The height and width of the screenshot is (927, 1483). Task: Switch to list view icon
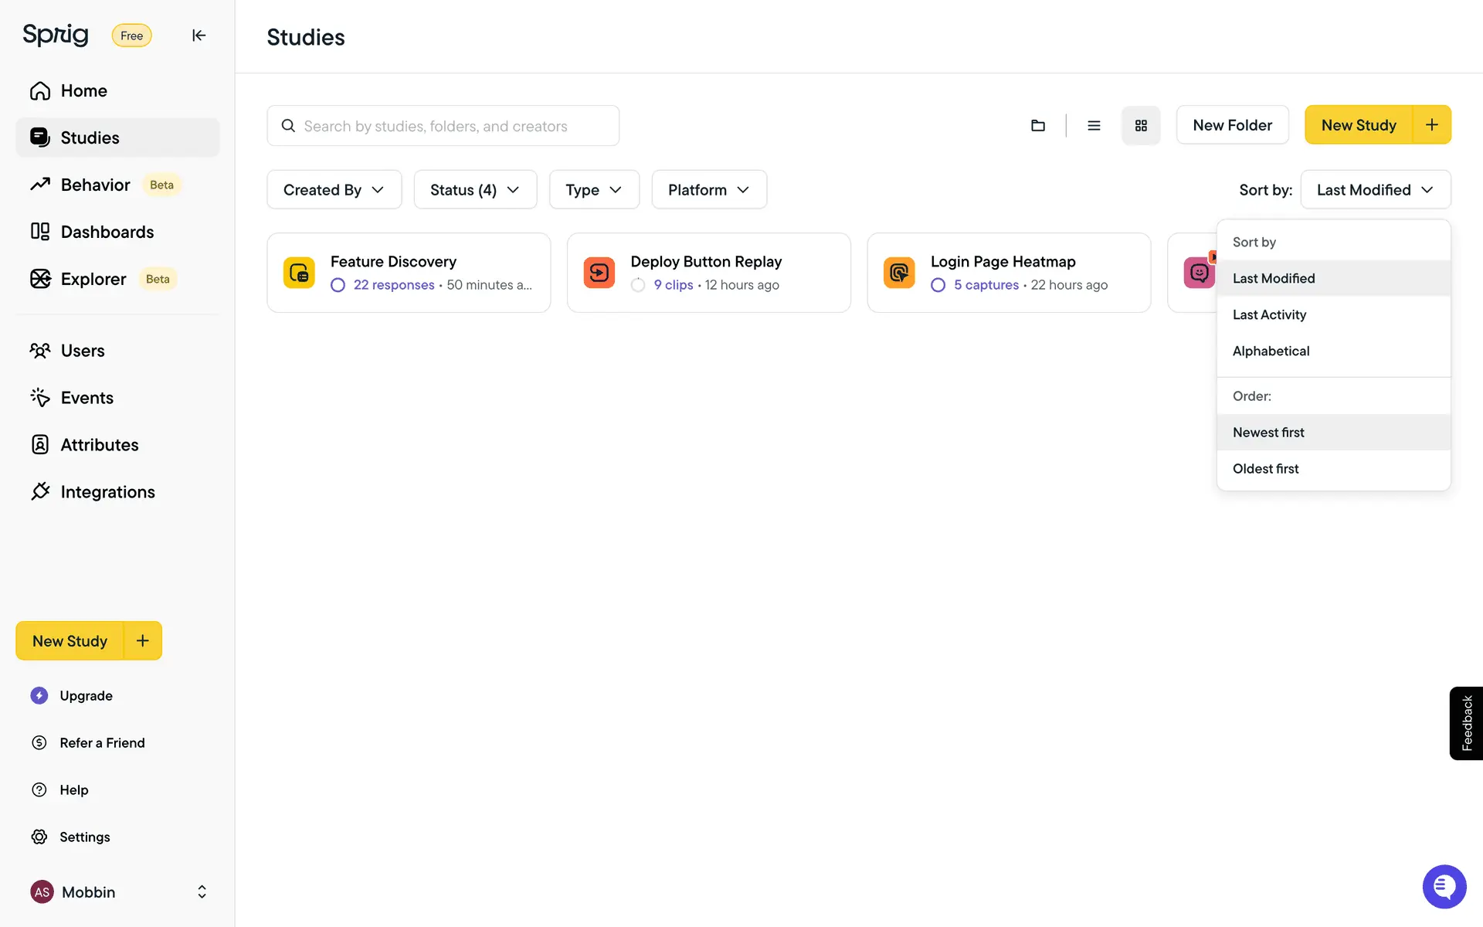[1094, 125]
